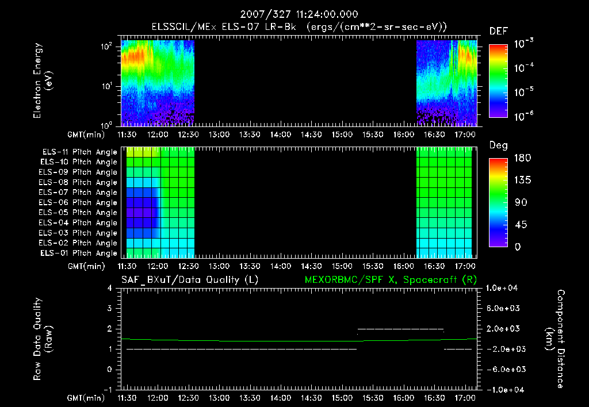
Task: Click the 10^0 tick on electron energy axis
Action: [x=106, y=125]
